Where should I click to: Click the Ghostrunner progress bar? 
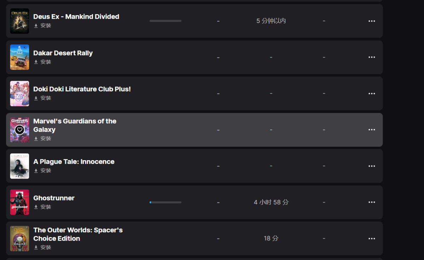[x=165, y=202]
